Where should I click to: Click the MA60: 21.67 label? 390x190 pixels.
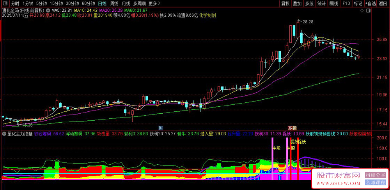tap(136, 11)
